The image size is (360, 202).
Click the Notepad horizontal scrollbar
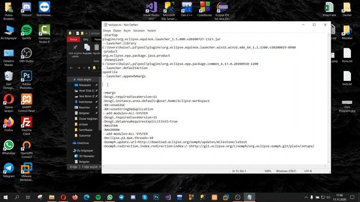(215, 166)
